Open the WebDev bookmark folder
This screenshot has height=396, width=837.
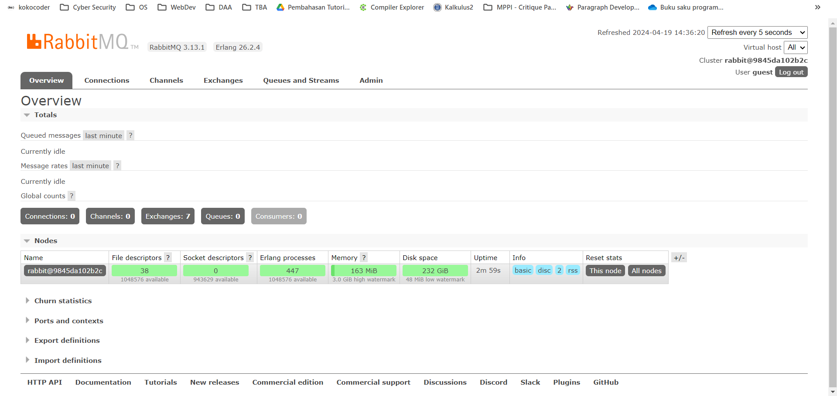click(177, 7)
